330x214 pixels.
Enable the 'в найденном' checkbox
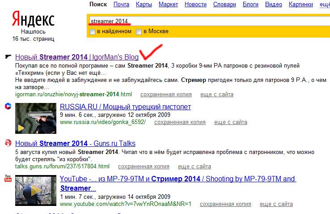(x=92, y=32)
